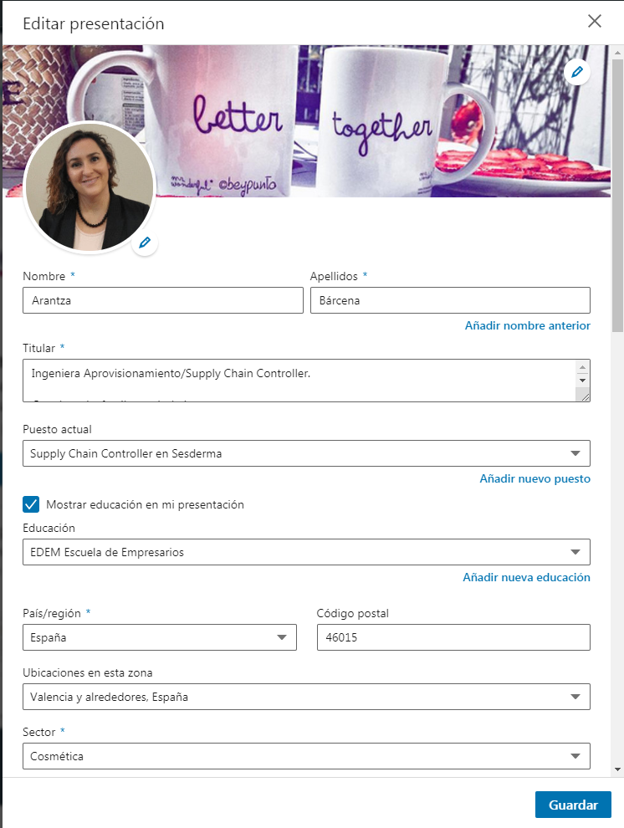624x828 pixels.
Task: Open the Sector dropdown showing Cosmética
Action: [306, 756]
